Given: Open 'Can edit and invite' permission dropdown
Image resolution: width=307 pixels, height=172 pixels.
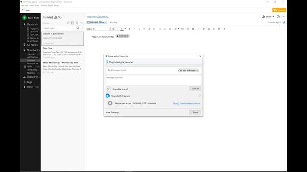Looking at the screenshot, I should pyautogui.click(x=188, y=70).
